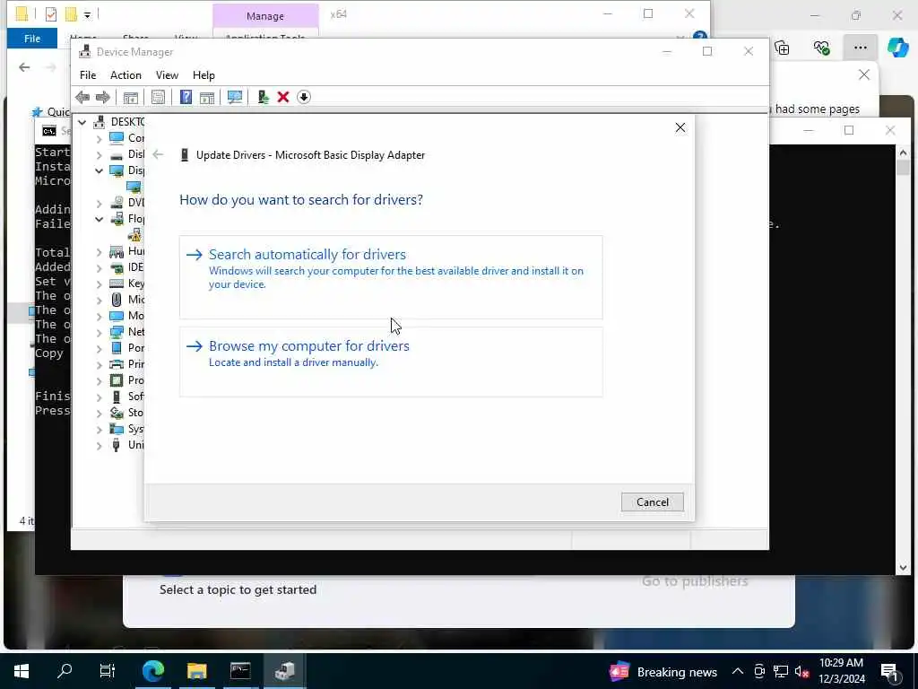This screenshot has width=918, height=689.
Task: Open the Windows Start menu
Action: (x=22, y=671)
